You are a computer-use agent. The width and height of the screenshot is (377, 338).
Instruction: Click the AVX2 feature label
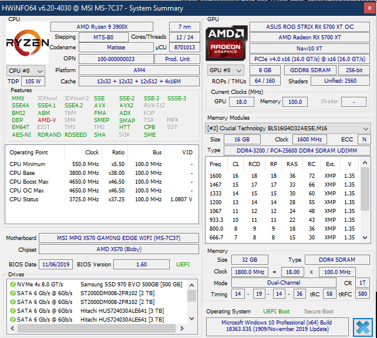coord(126,106)
